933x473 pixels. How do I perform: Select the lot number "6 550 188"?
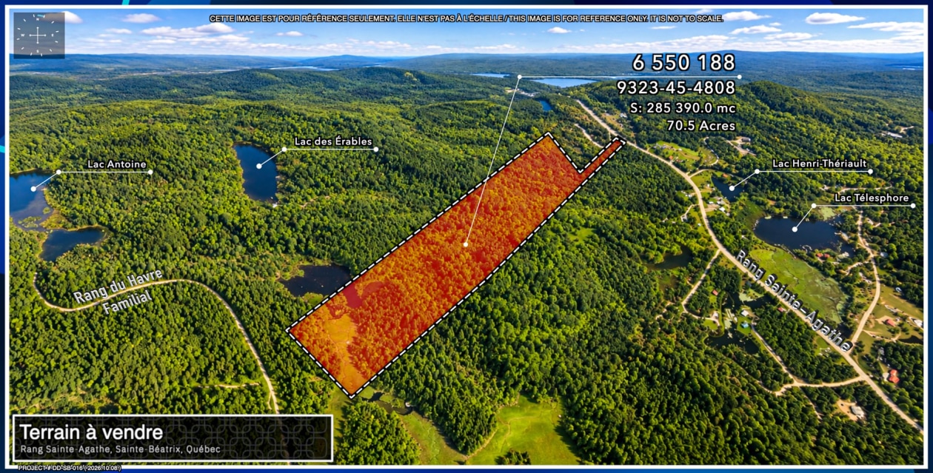pos(683,63)
